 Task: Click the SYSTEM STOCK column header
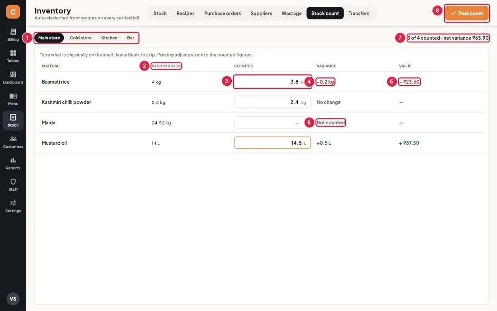click(x=166, y=66)
